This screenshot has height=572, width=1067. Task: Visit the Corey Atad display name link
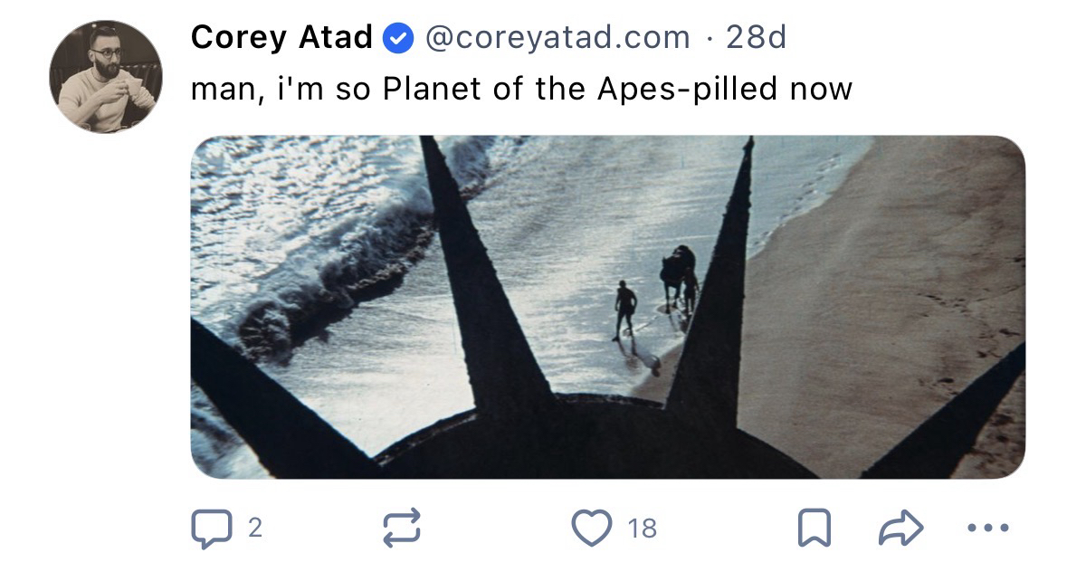pyautogui.click(x=281, y=38)
